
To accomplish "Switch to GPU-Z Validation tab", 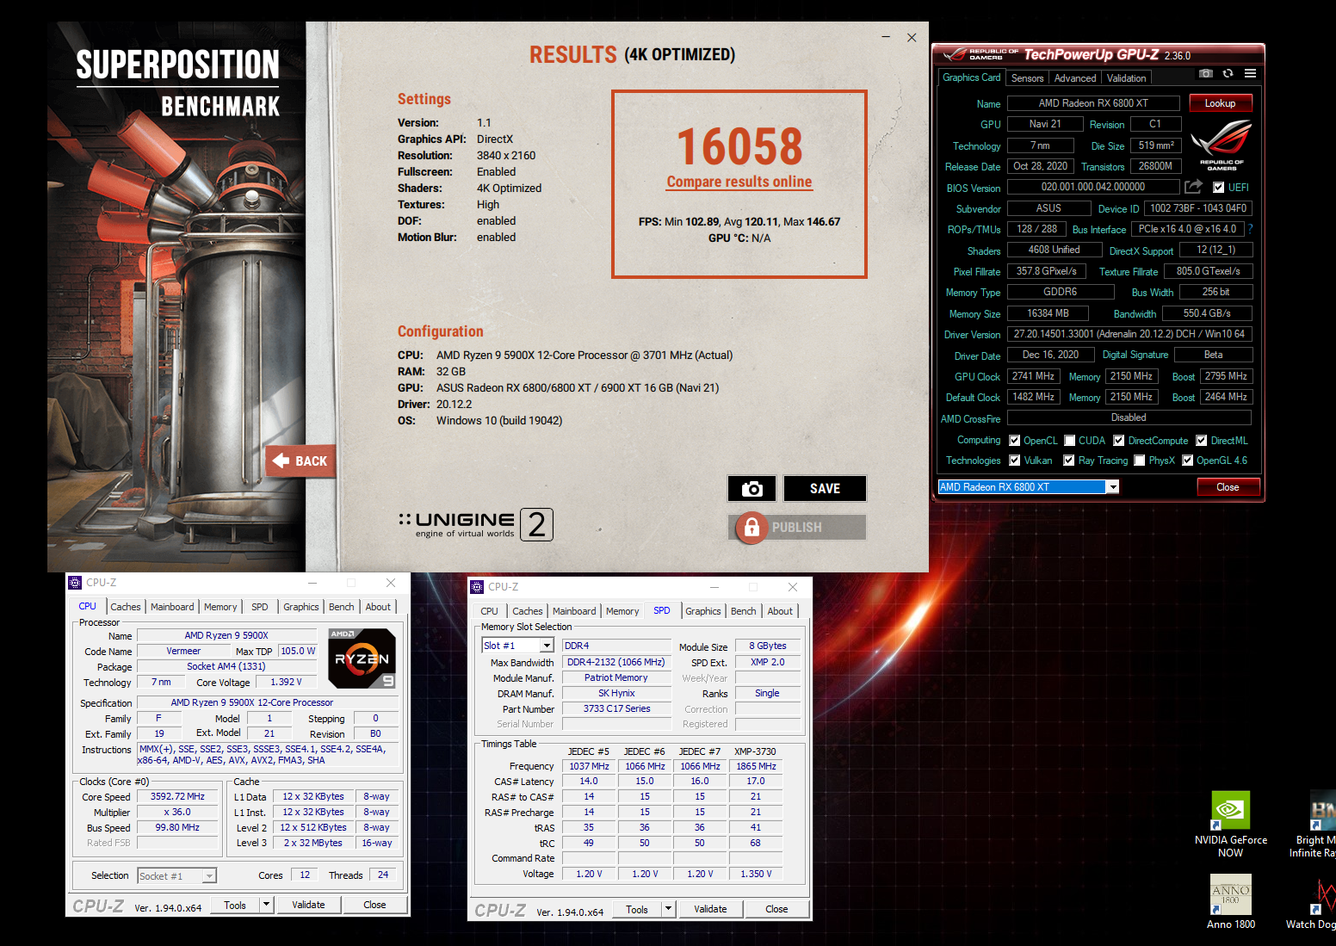I will [x=1126, y=78].
